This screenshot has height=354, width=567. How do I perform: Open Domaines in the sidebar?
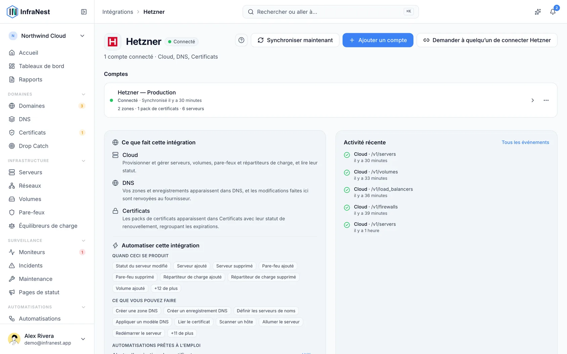pyautogui.click(x=47, y=106)
